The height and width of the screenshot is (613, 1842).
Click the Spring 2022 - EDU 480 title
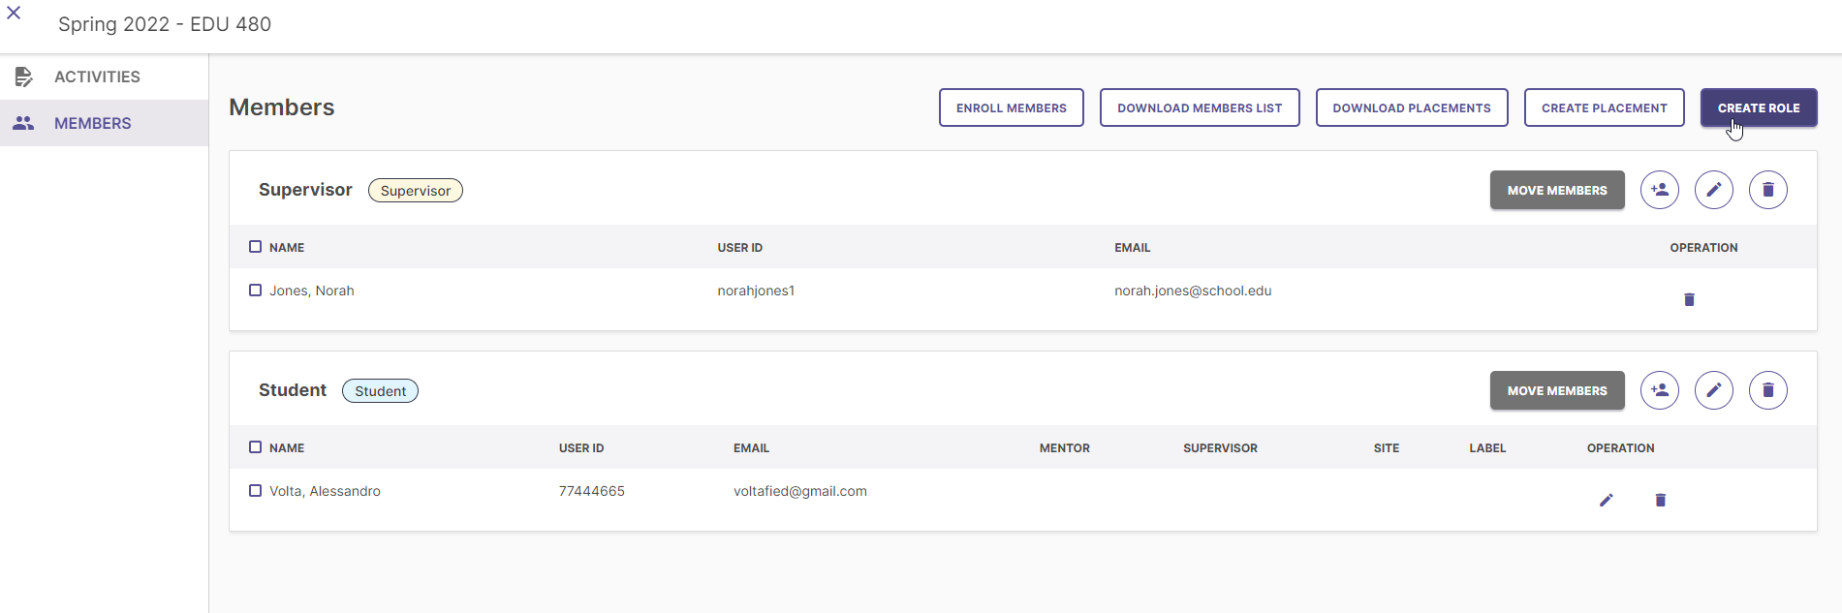165,24
